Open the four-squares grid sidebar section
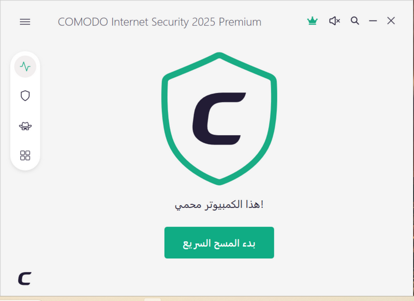This screenshot has width=414, height=301. click(x=25, y=156)
